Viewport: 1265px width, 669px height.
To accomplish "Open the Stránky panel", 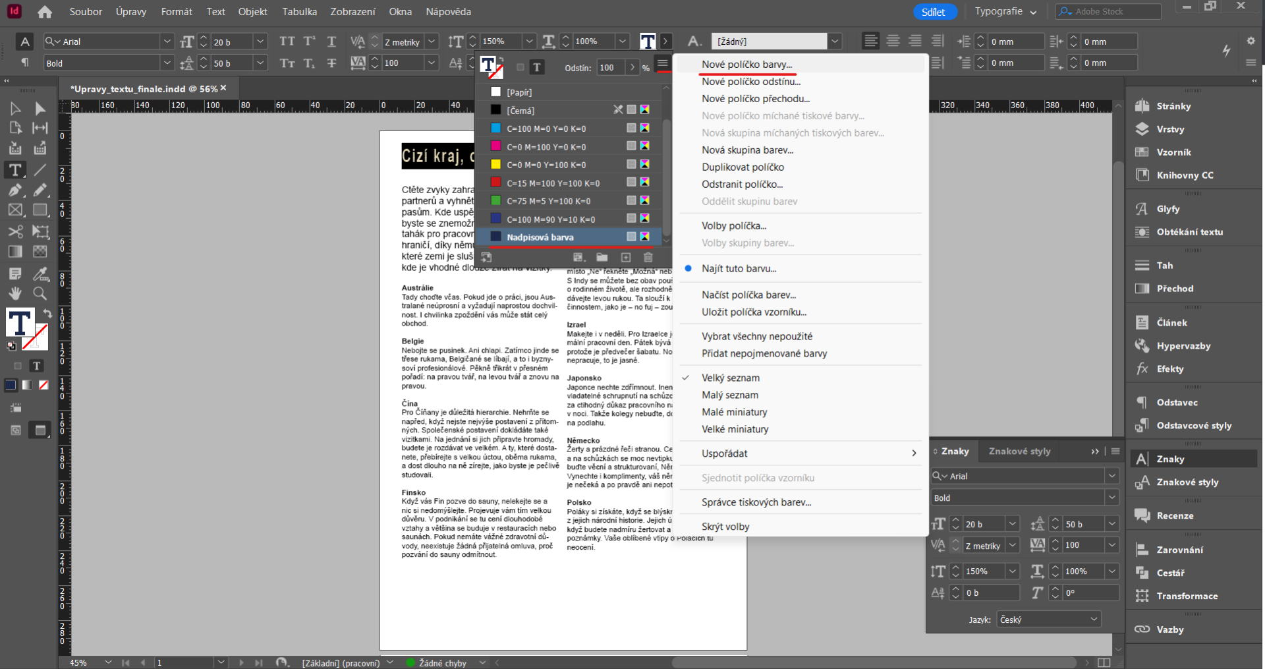I will (1173, 106).
